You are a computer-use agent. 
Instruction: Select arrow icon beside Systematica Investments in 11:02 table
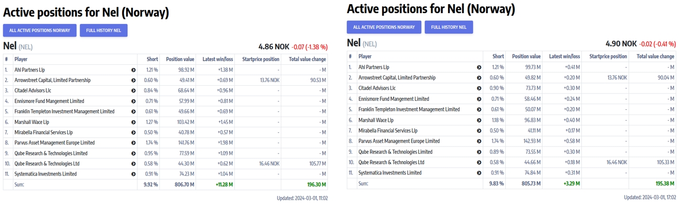pos(133,174)
